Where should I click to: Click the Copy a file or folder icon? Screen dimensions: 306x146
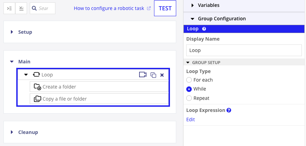click(x=37, y=98)
